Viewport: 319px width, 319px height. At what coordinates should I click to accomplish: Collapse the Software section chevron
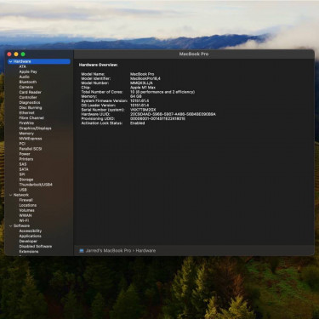pyautogui.click(x=10, y=226)
